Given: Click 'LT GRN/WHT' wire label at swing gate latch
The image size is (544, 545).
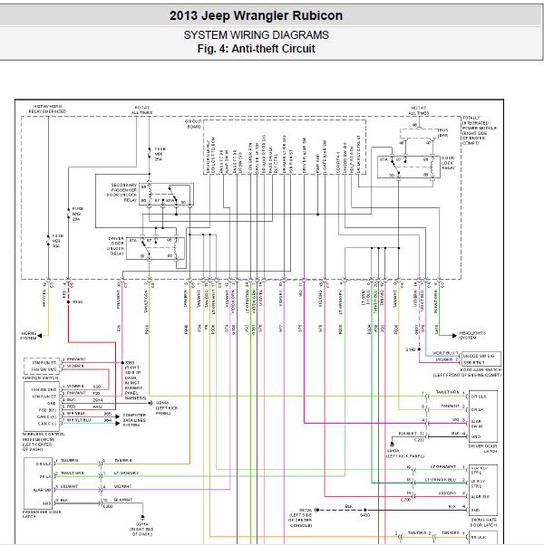Looking at the screenshot, I should [443, 466].
